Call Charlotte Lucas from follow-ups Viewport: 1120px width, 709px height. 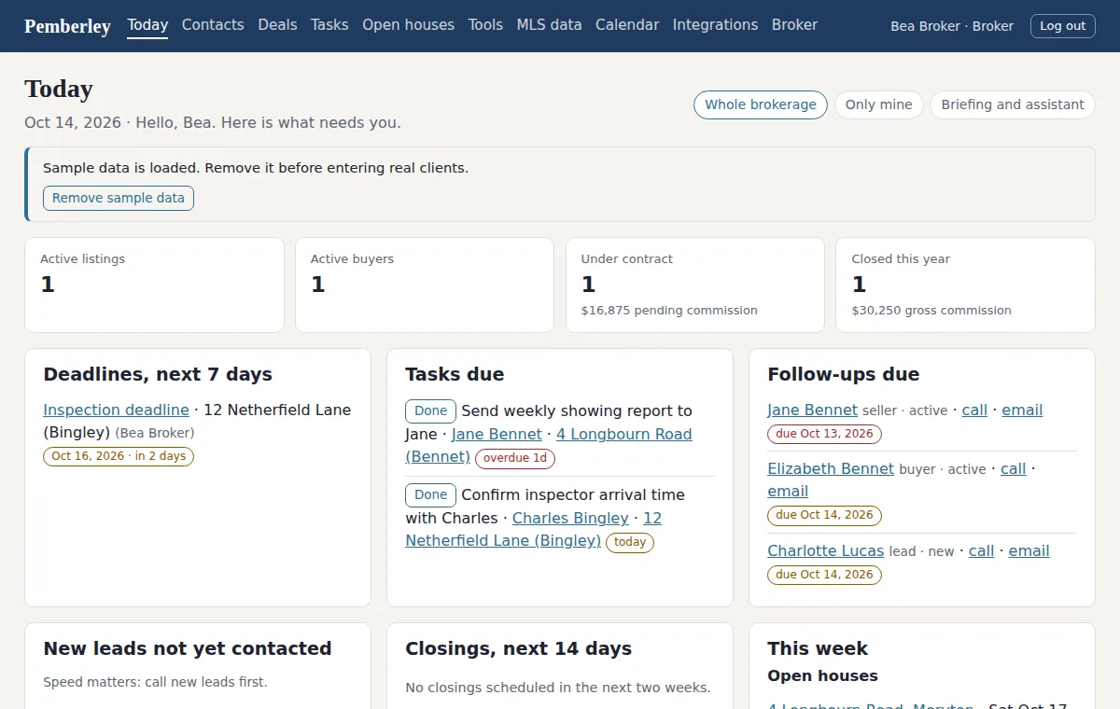[x=981, y=550]
